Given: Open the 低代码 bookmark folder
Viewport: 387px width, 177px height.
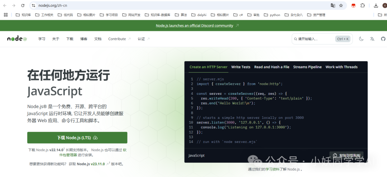Looking at the screenshot, I should pyautogui.click(x=65, y=15).
